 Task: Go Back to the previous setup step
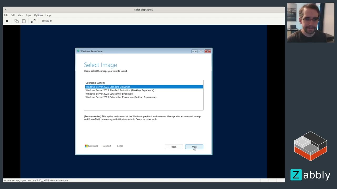[x=174, y=147]
